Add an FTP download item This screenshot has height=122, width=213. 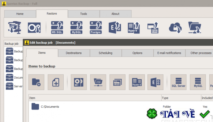click(x=98, y=82)
